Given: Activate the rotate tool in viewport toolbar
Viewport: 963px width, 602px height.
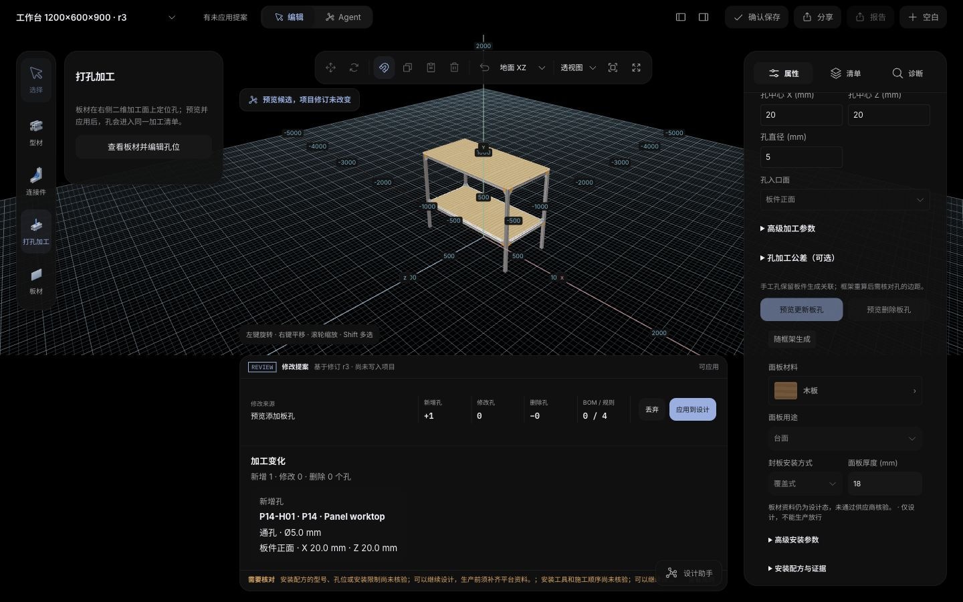Looking at the screenshot, I should pos(354,68).
